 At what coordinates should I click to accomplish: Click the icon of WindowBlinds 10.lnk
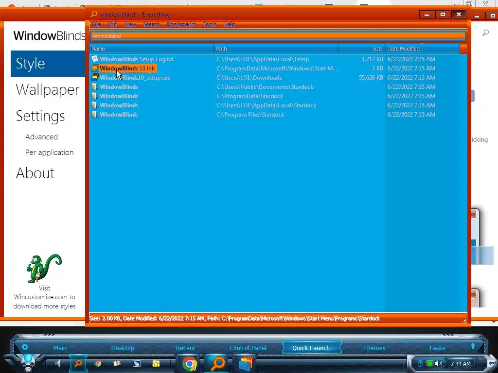point(95,68)
